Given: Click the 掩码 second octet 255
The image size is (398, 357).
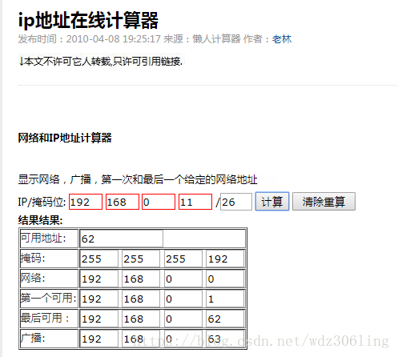Looking at the screenshot, I should click(141, 259).
